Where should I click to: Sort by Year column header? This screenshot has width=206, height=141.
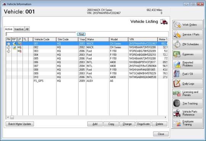pos(82,39)
